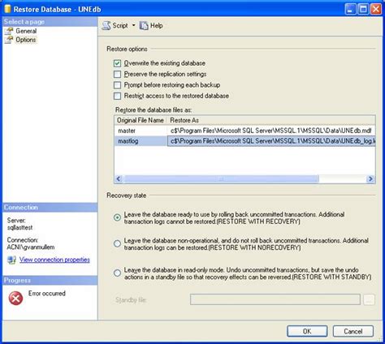Select the General page
Viewport: 385px width, 344px height.
point(26,31)
